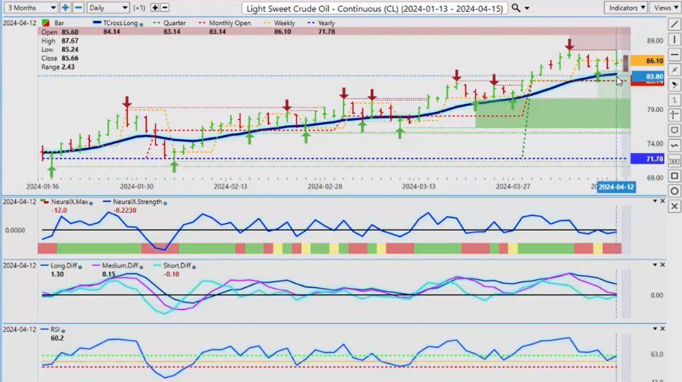This screenshot has height=382, width=682.
Task: Select the circle drawing tool
Action: (x=674, y=191)
